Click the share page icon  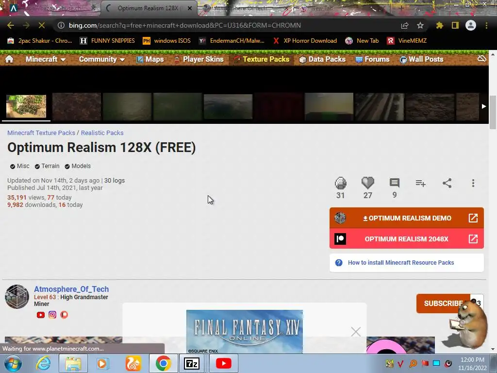405,25
